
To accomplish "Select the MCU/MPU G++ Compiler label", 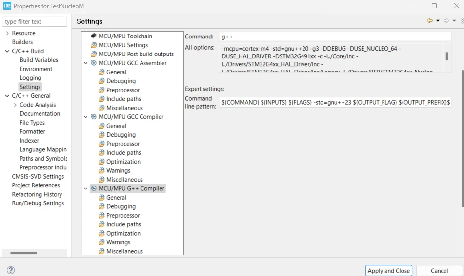I will tap(131, 188).
